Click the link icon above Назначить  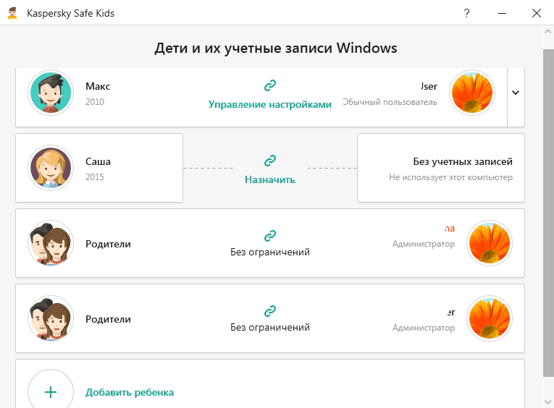270,160
